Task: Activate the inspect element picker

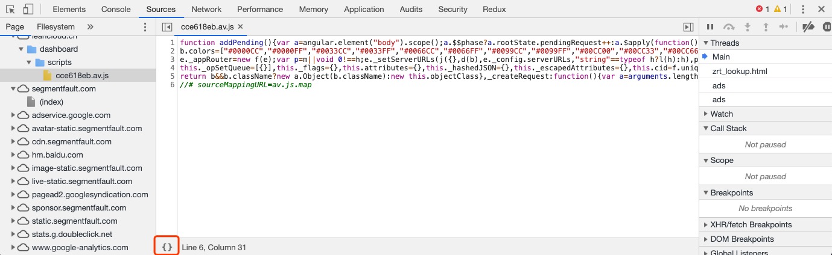Action: pyautogui.click(x=11, y=9)
